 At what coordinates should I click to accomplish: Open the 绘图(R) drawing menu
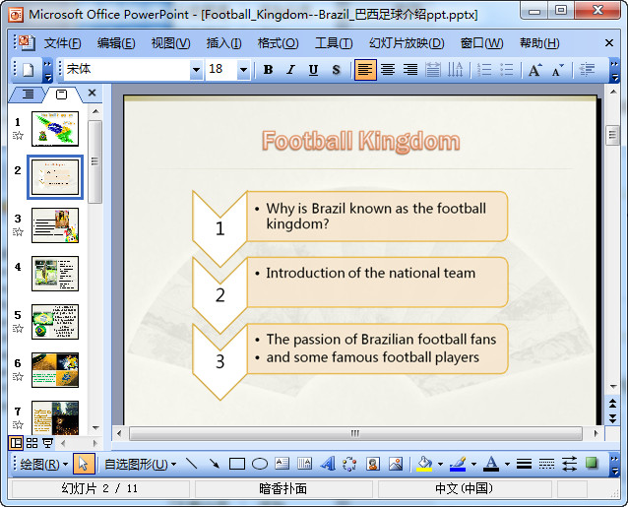(x=43, y=464)
